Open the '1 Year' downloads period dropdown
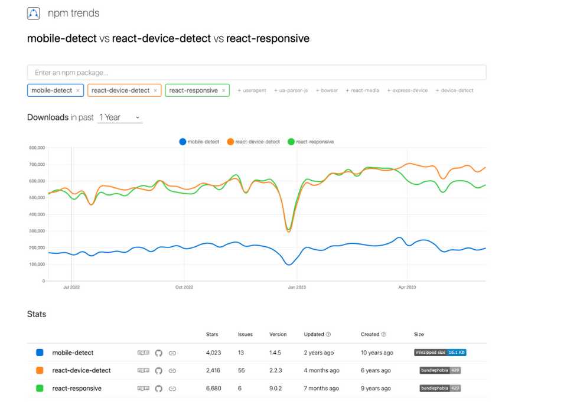 click(120, 118)
